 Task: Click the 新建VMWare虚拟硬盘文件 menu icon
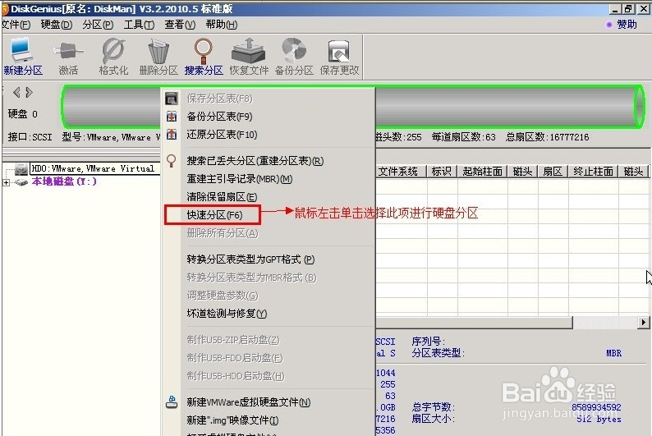(x=172, y=402)
